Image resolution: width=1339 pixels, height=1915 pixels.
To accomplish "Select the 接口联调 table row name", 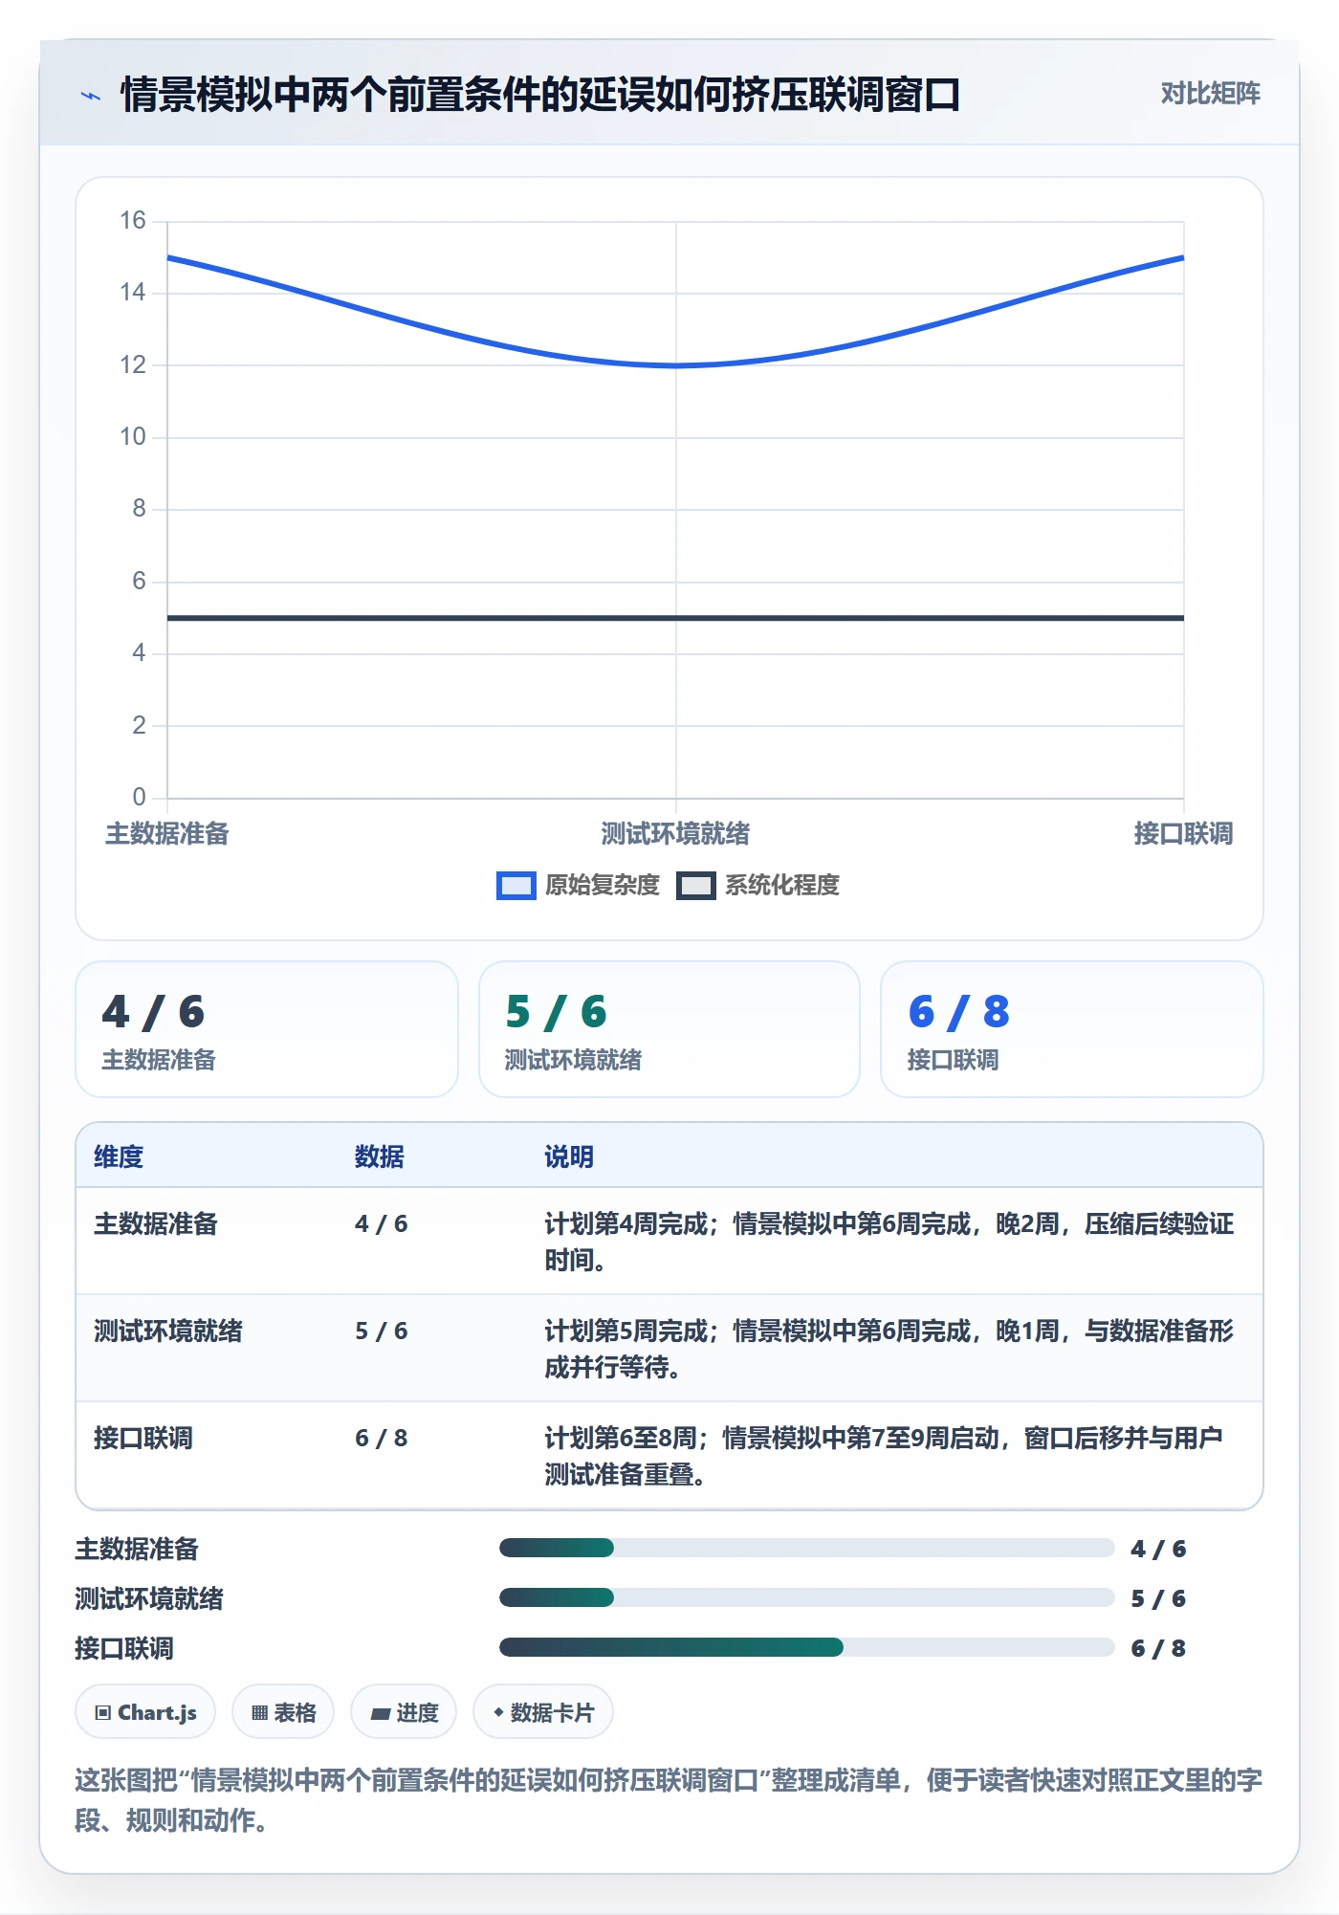I will 143,1438.
